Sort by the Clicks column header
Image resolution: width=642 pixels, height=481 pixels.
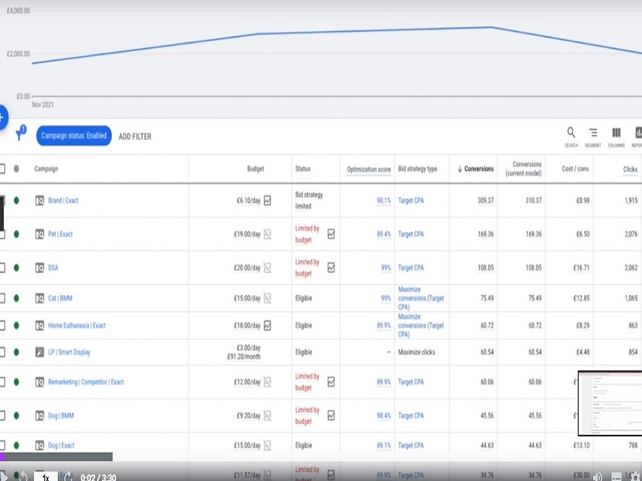[x=630, y=169]
